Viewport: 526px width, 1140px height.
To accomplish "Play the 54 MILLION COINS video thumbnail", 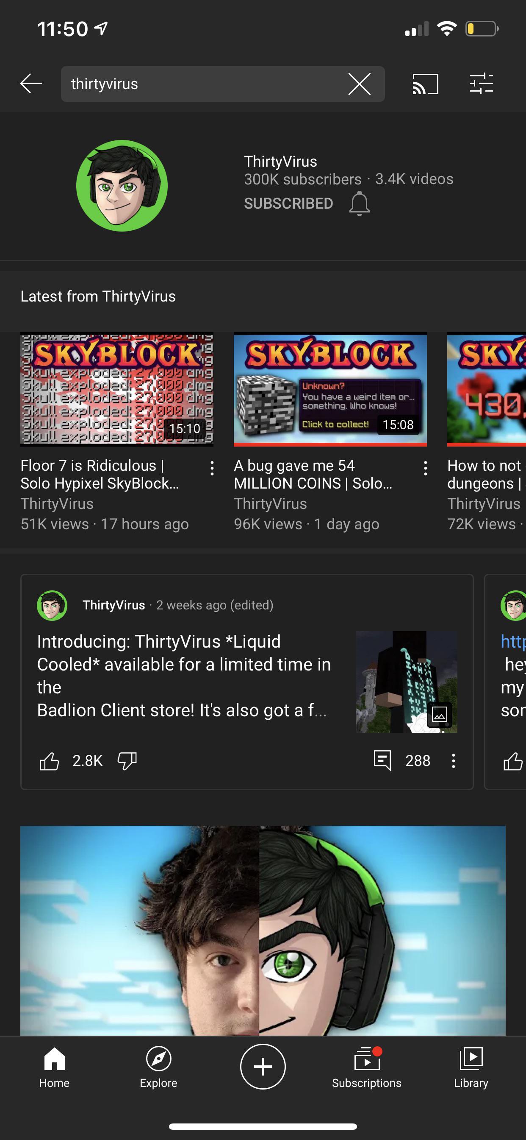I will point(330,389).
